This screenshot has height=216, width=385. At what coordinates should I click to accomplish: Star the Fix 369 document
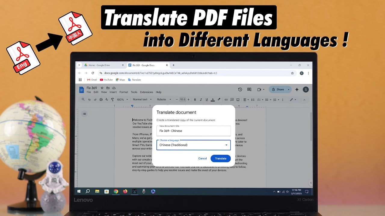pos(102,88)
